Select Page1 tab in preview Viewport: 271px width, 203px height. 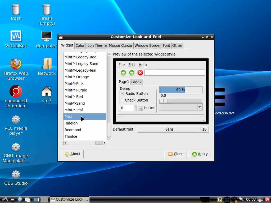(x=124, y=82)
